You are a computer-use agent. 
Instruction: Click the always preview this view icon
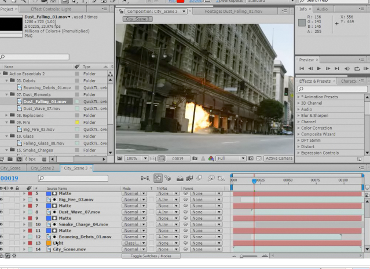tap(120, 159)
